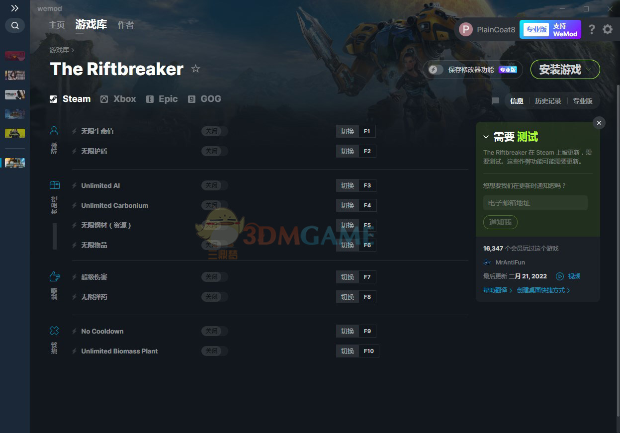
Task: Click lightning icon beside 超级伤害
Action: pyautogui.click(x=75, y=277)
